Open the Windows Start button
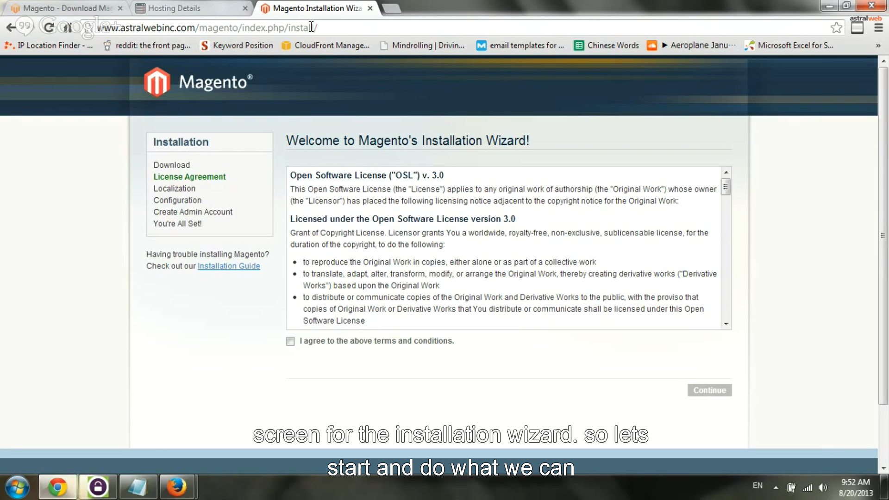This screenshot has height=500, width=889. (x=18, y=487)
